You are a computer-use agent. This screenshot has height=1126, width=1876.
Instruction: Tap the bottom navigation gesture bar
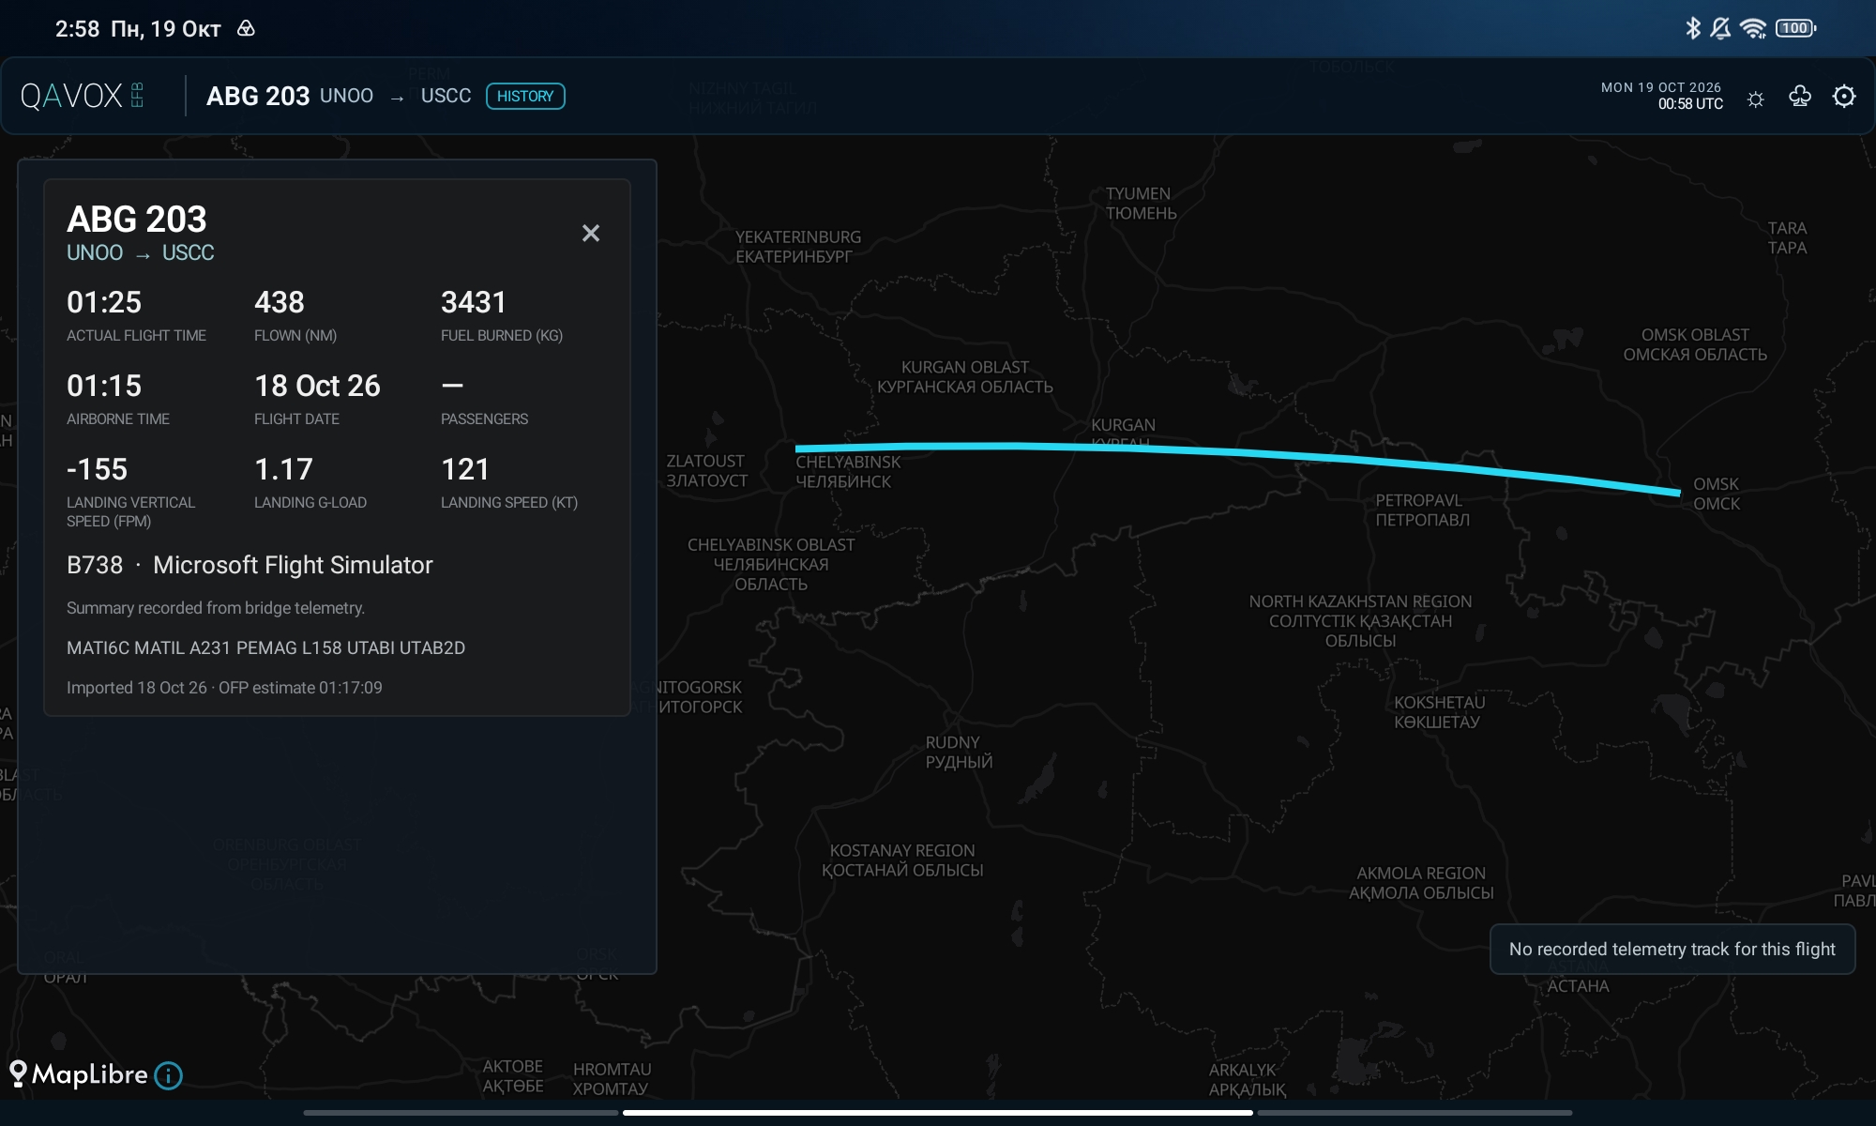[938, 1113]
